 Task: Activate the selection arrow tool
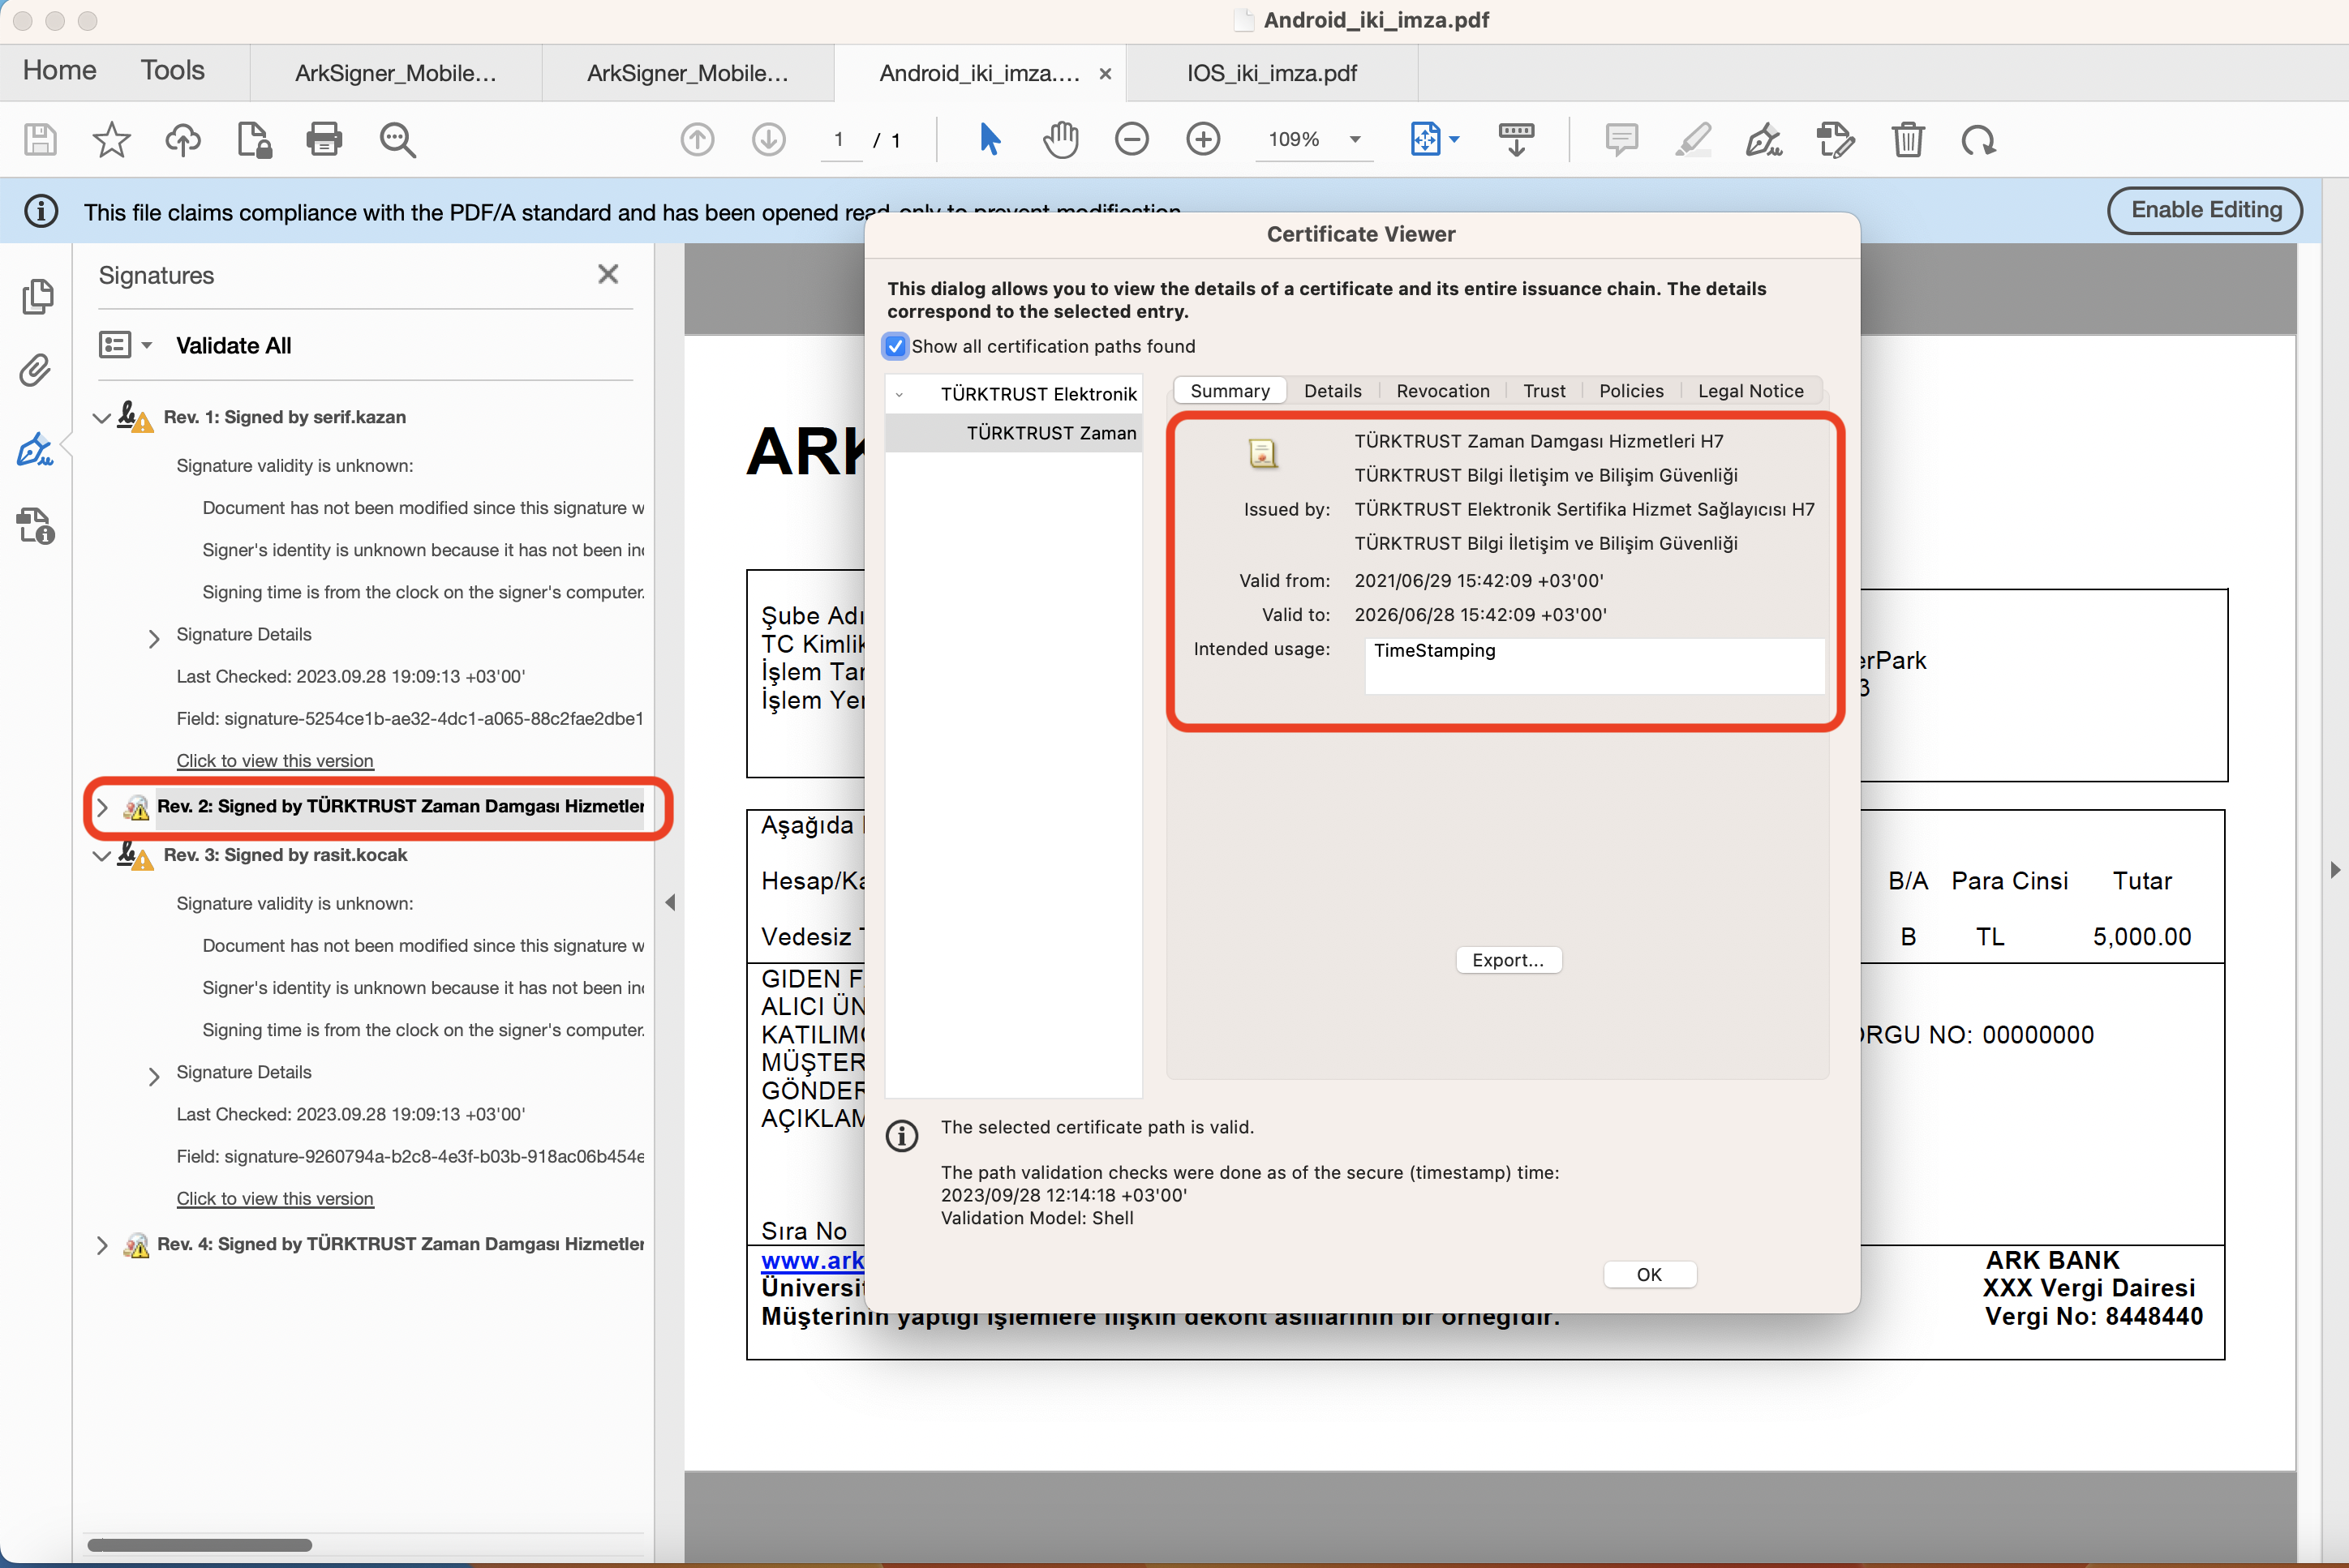990,139
